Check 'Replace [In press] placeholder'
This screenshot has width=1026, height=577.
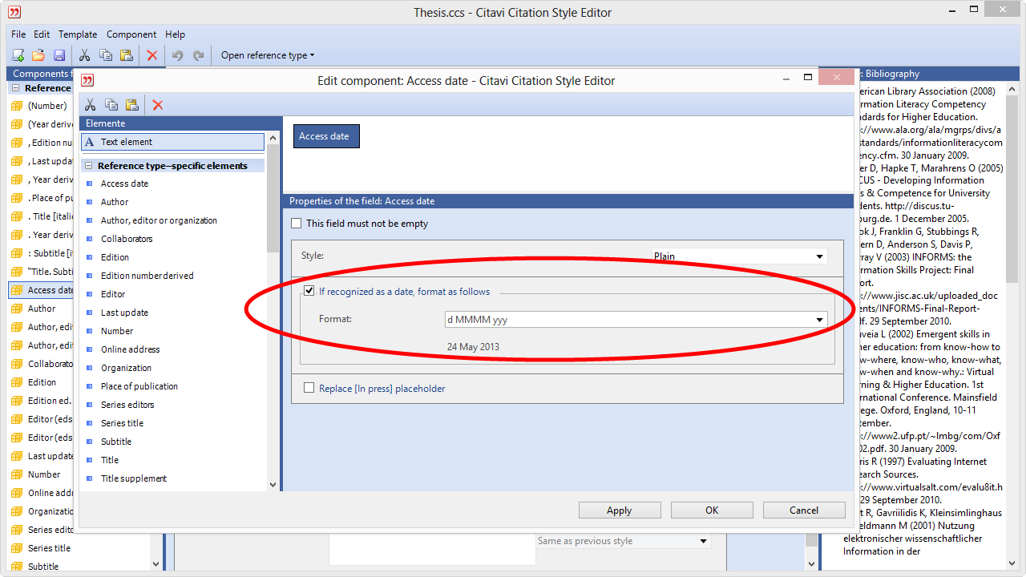(x=309, y=388)
